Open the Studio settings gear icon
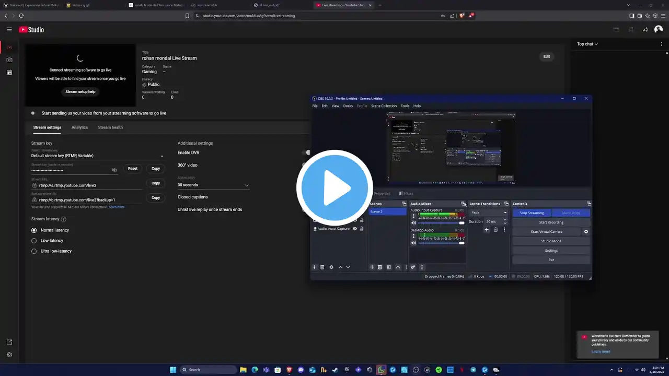This screenshot has height=376, width=669. tap(9, 355)
